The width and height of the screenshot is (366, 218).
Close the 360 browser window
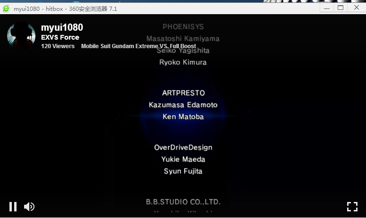(357, 8)
